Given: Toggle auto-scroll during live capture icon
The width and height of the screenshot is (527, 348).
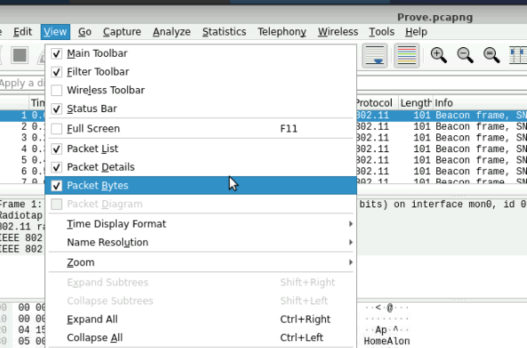Looking at the screenshot, I should 375,55.
